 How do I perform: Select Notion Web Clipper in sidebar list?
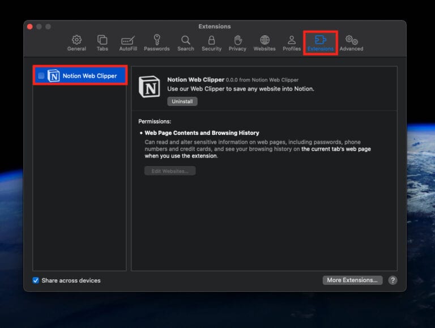point(89,76)
